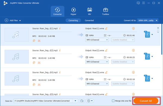Rename output Roar(1).wma with pencil icon
163x106 pixels.
pos(106,28)
